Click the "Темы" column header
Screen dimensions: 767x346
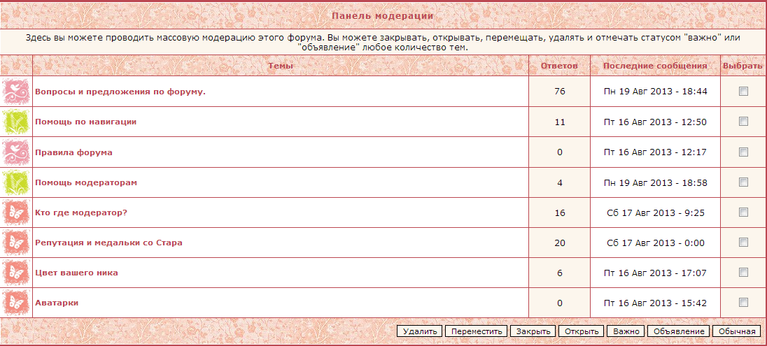click(x=281, y=66)
